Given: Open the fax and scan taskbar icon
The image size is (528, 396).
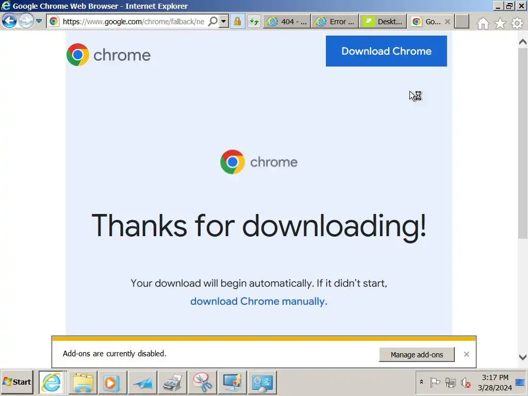Looking at the screenshot, I should (x=172, y=383).
